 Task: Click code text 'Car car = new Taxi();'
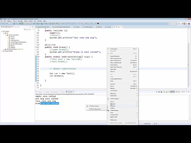pyautogui.click(x=62, y=74)
